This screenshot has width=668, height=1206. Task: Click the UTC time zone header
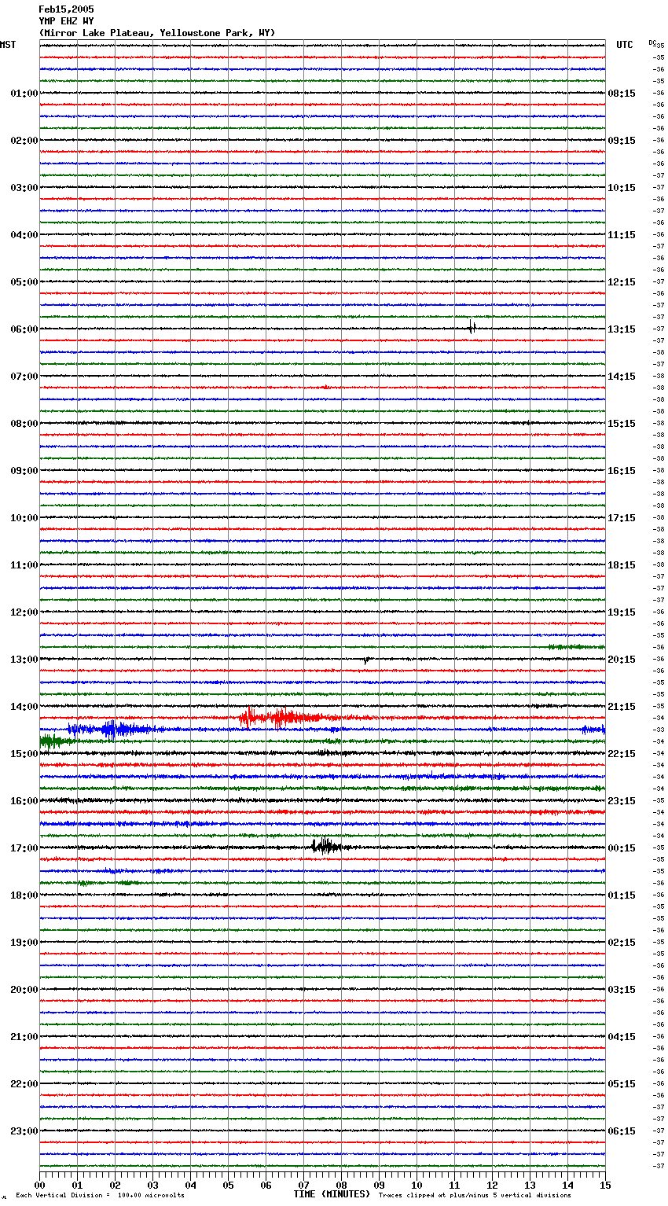[x=625, y=45]
